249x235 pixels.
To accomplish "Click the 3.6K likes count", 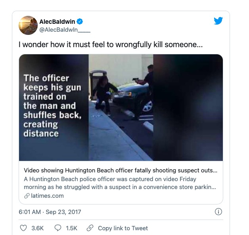I will (37, 228).
